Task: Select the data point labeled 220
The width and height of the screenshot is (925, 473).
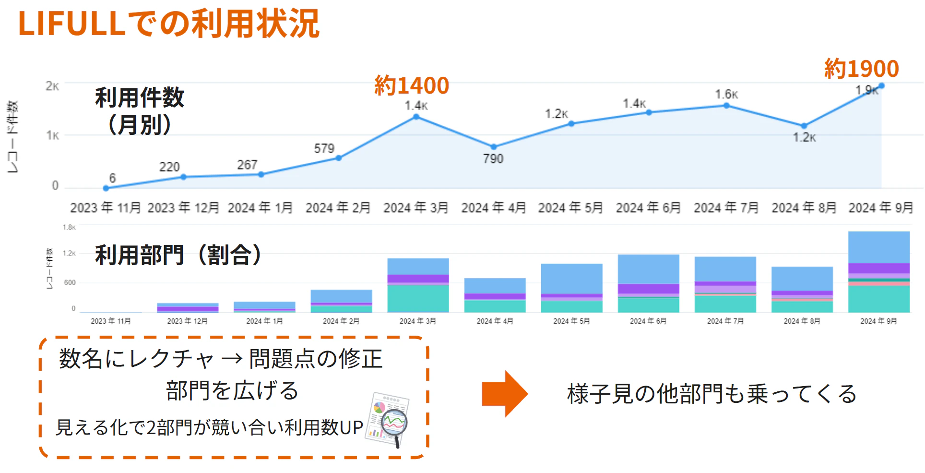Action: pos(183,177)
